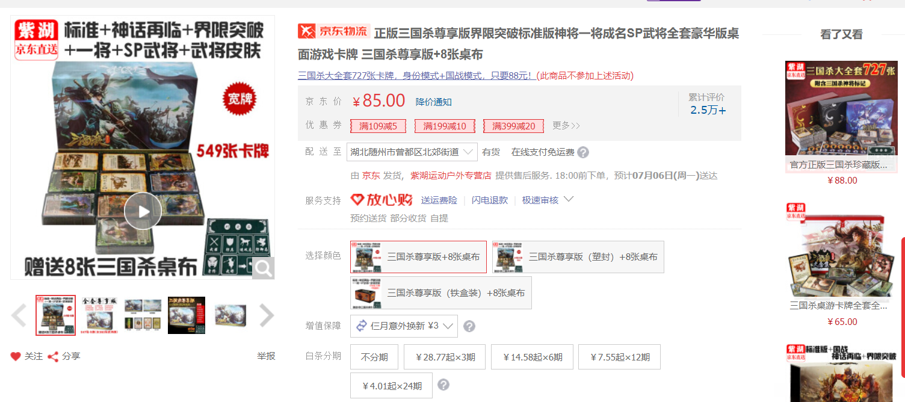Show next product thumbnails
This screenshot has width=905, height=402.
(266, 315)
